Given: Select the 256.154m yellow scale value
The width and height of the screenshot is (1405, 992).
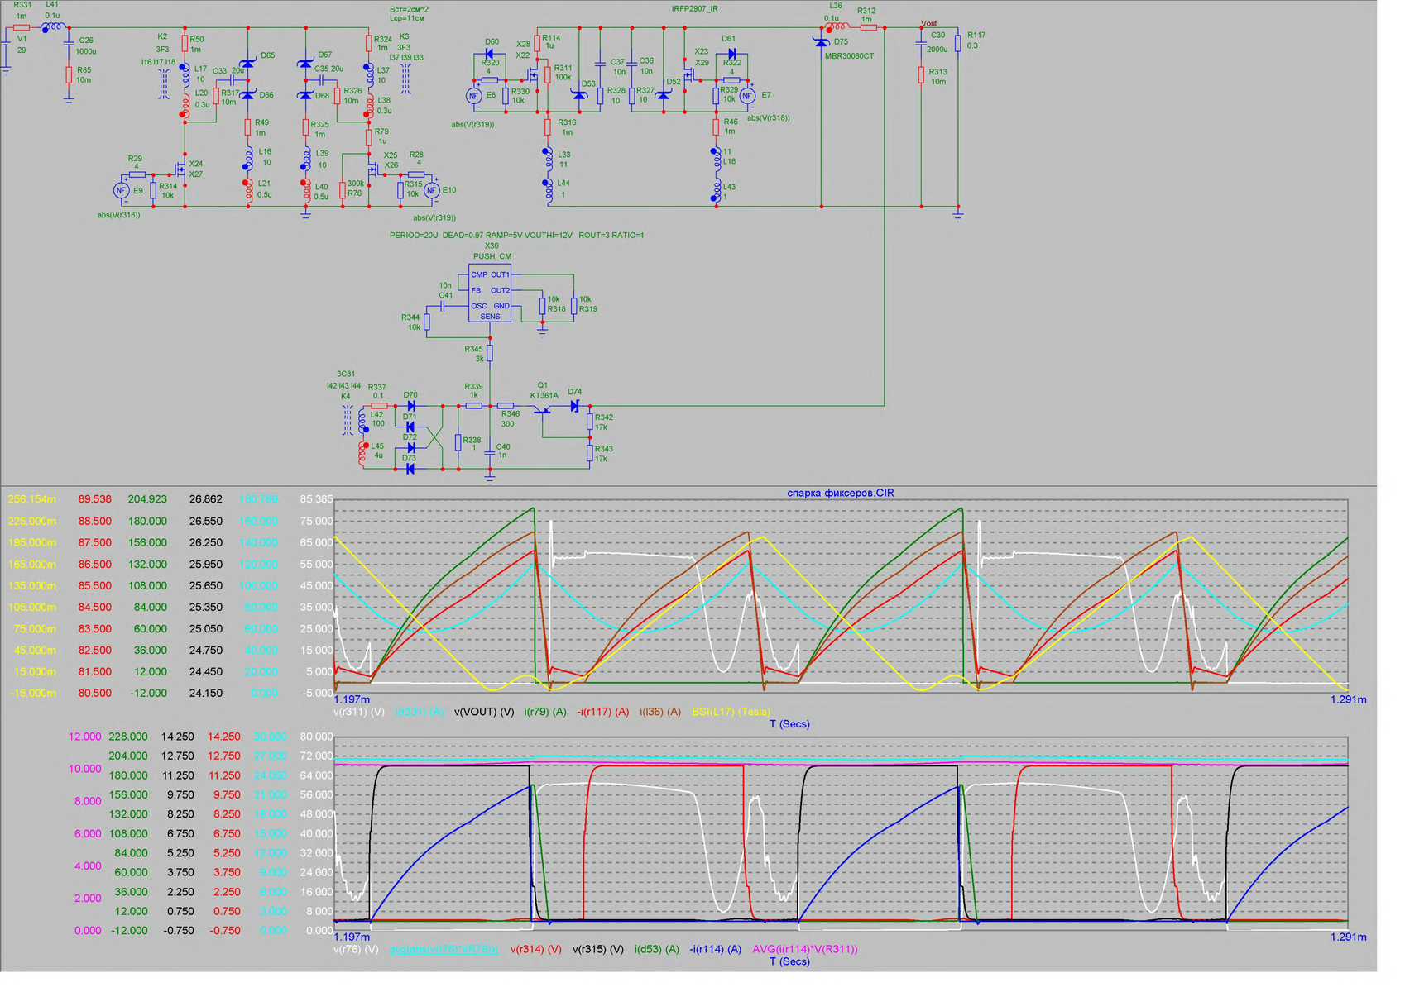Looking at the screenshot, I should 32,499.
